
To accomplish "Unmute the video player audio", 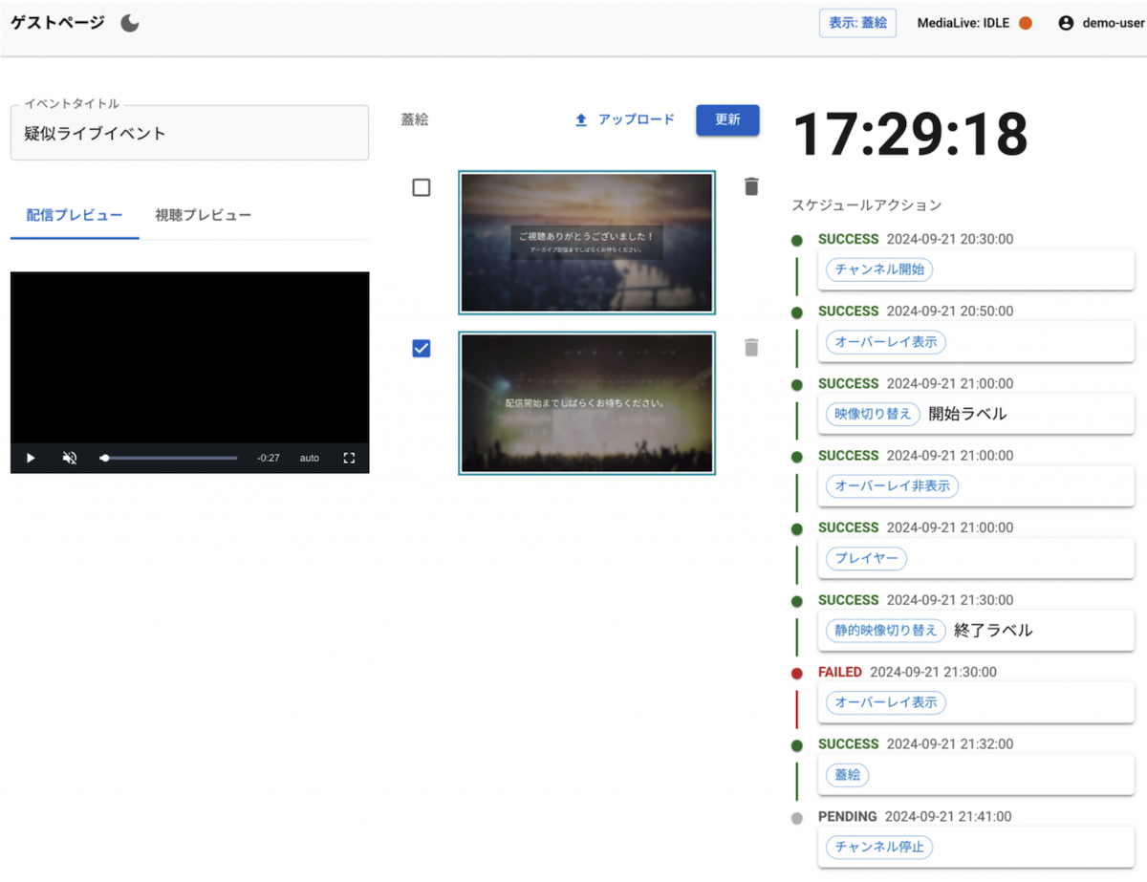I will 70,459.
